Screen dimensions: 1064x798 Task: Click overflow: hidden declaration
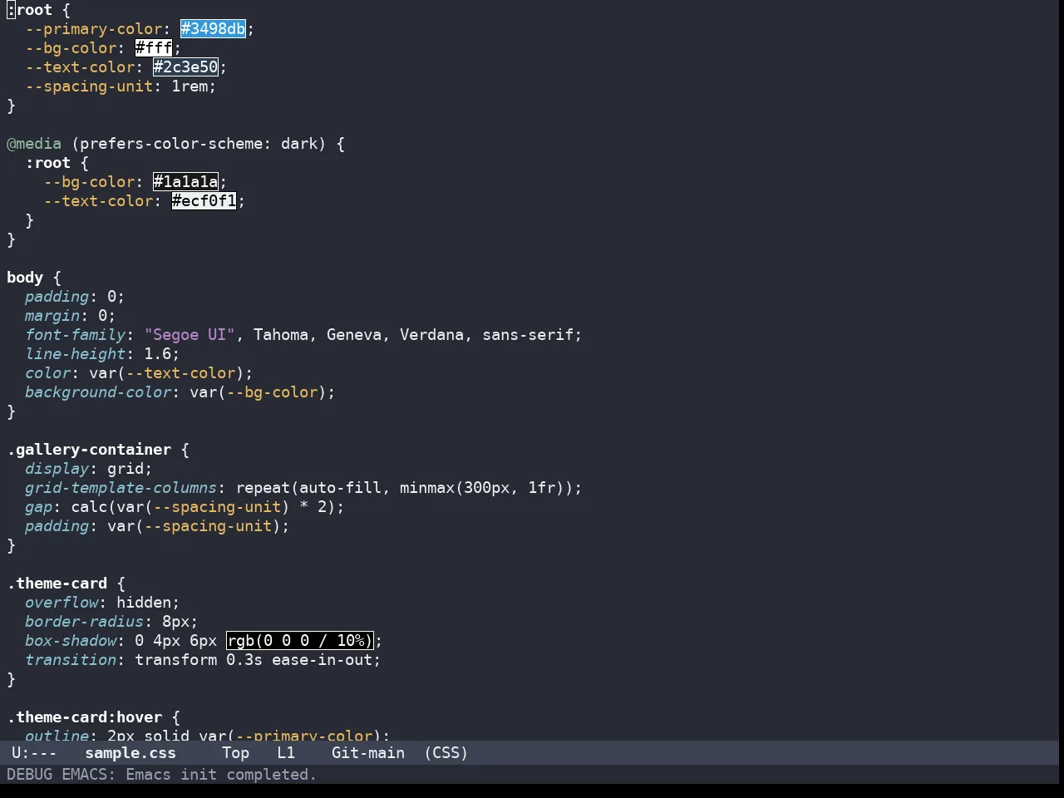102,603
